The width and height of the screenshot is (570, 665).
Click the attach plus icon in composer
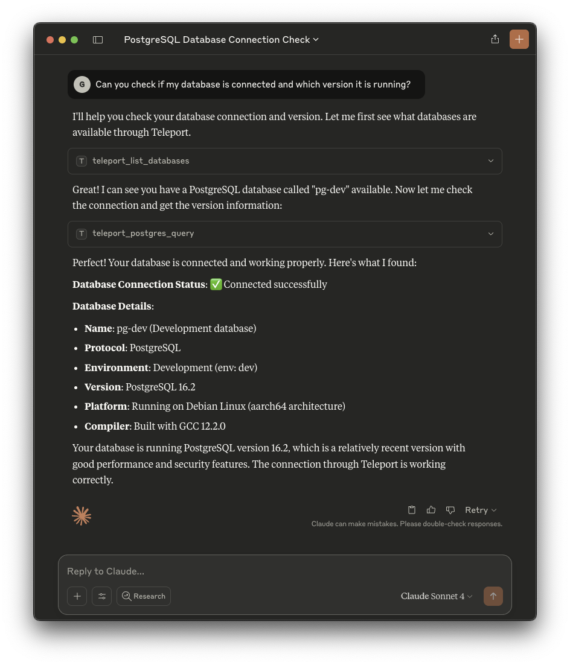click(77, 596)
